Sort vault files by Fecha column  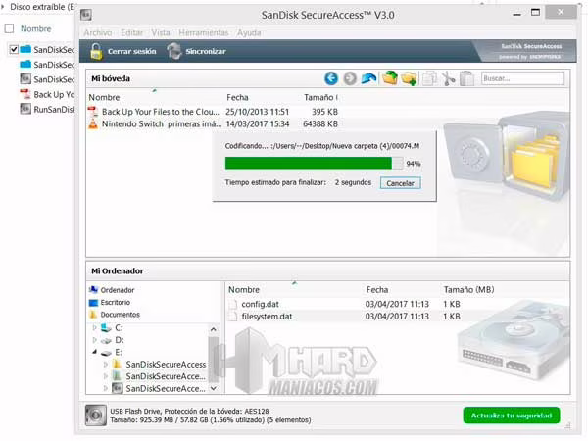pos(237,97)
